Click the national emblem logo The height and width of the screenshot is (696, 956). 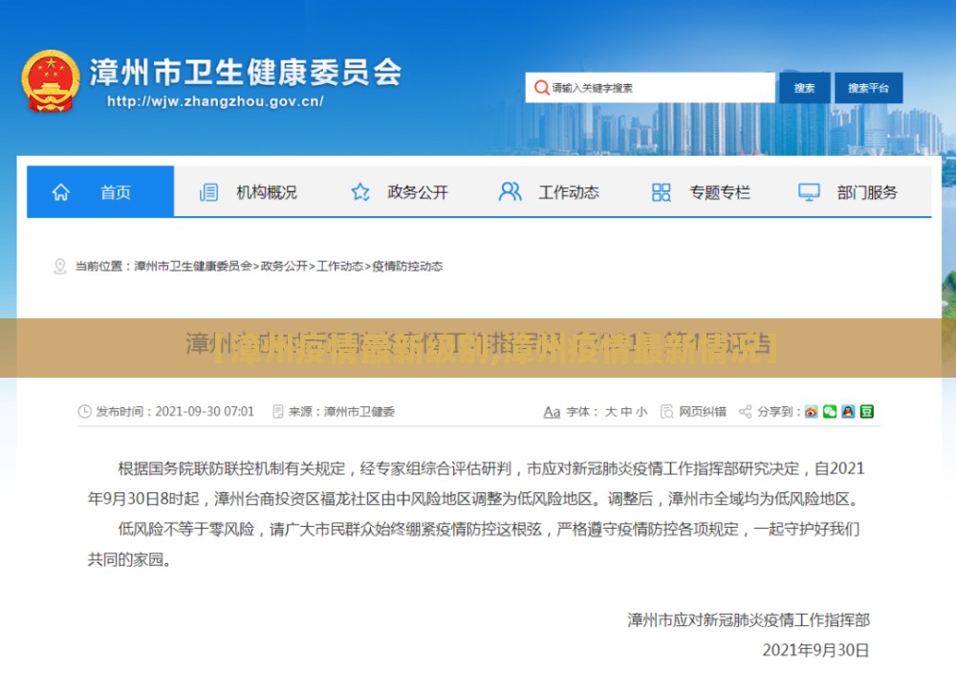coord(51,81)
